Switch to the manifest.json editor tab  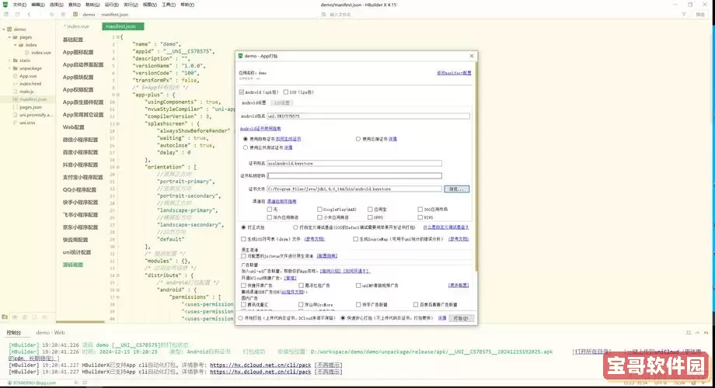(123, 26)
